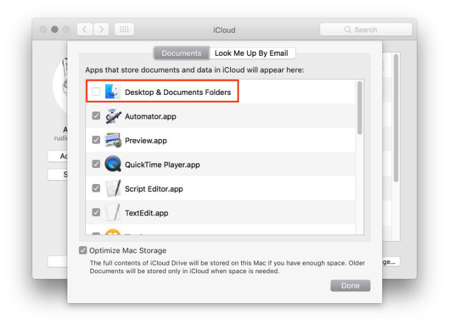The width and height of the screenshot is (449, 325).
Task: Click the Preview.app icon
Action: click(113, 140)
